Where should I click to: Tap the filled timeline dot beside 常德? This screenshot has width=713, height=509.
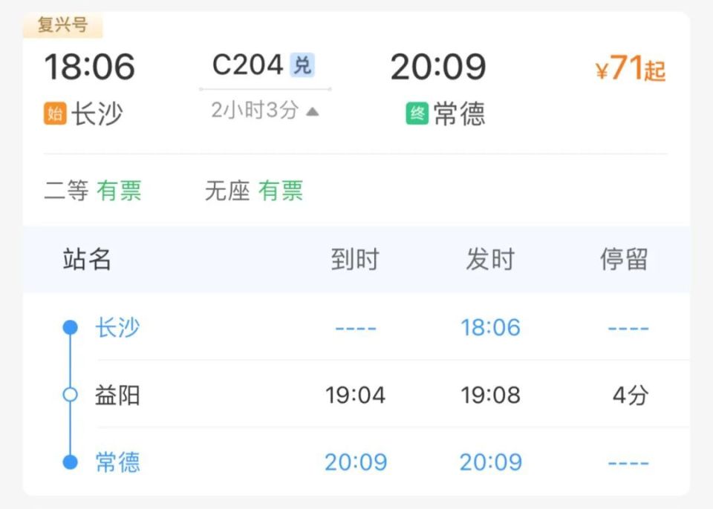coord(70,461)
